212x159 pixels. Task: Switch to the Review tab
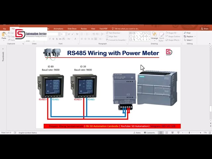coord(84,29)
